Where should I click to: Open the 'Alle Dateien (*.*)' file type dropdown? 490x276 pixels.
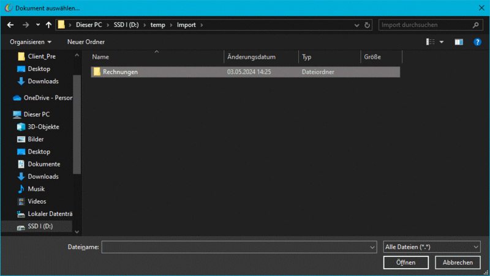[432, 247]
